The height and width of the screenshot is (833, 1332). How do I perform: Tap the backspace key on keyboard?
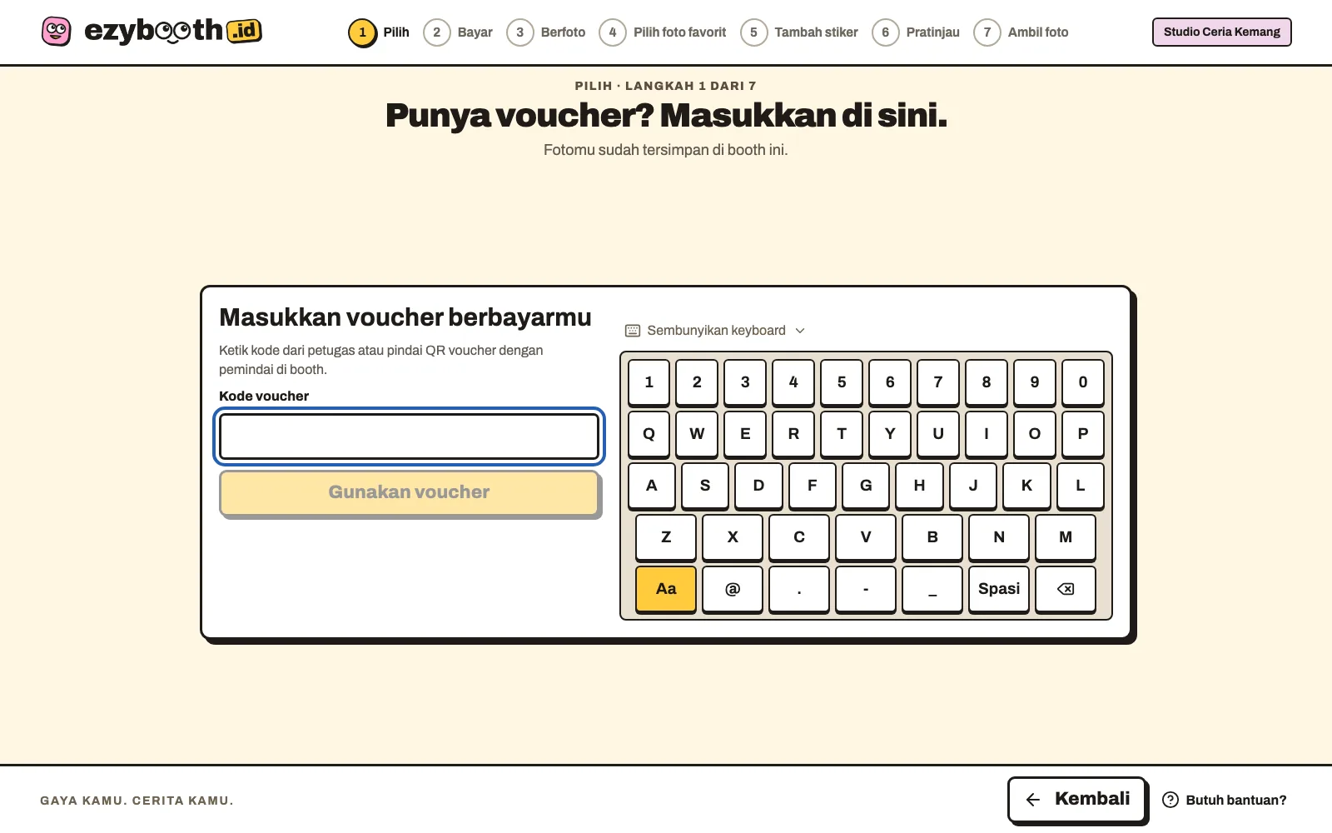pos(1066,589)
